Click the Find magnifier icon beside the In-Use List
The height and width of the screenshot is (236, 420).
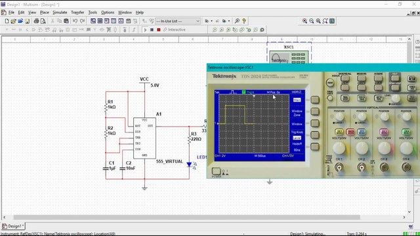pyautogui.click(x=237, y=21)
